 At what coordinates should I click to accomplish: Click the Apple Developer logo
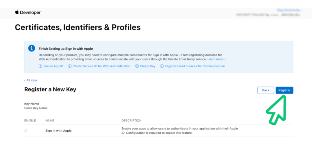tap(28, 12)
